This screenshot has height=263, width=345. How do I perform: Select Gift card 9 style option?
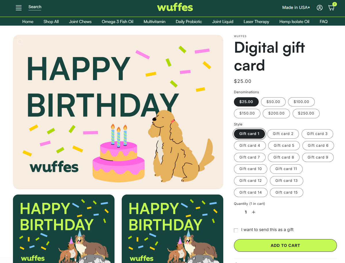[x=318, y=157]
